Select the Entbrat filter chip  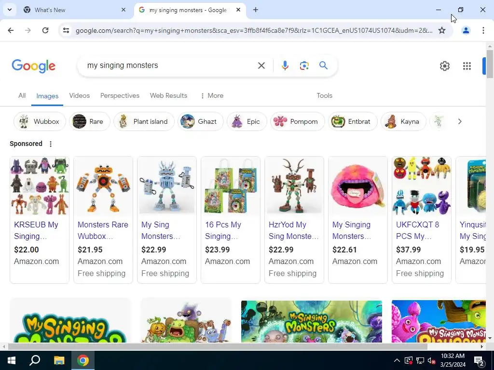353,121
